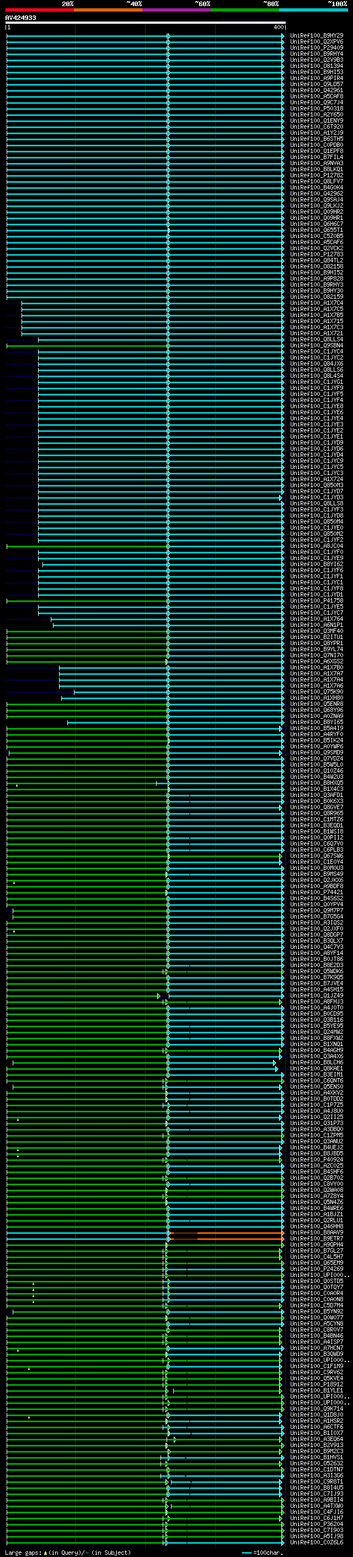Select hit label UniRef100_Q84JX6

[x=317, y=364]
